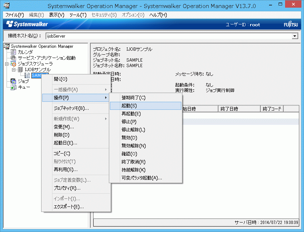
Task: Click the application icon in title bar
Action: pyautogui.click(x=7, y=5)
